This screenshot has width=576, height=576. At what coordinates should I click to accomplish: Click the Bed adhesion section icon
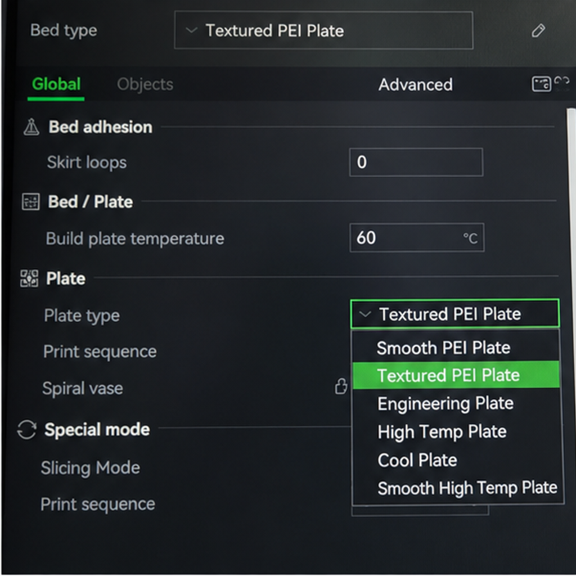[x=31, y=127]
